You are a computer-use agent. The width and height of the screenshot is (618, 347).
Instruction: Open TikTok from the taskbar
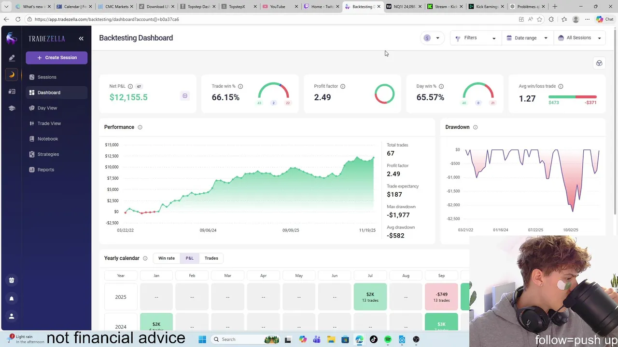pos(373,340)
